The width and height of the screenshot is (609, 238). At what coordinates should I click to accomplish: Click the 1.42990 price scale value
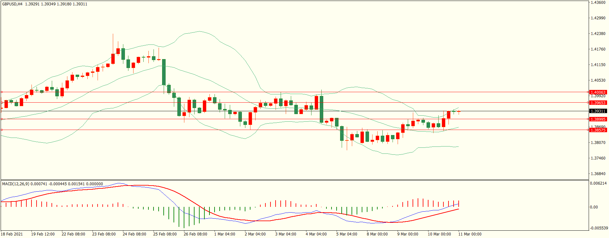[x=598, y=18]
